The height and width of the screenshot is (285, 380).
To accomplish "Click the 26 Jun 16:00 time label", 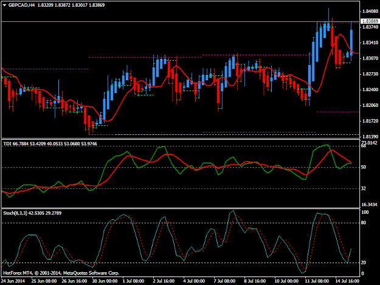I will [x=74, y=281].
